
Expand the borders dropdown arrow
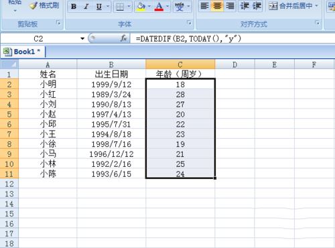[x=129, y=7]
